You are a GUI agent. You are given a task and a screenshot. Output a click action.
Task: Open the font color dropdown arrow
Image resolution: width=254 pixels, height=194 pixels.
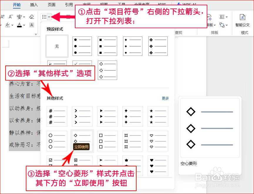tap(24, 25)
